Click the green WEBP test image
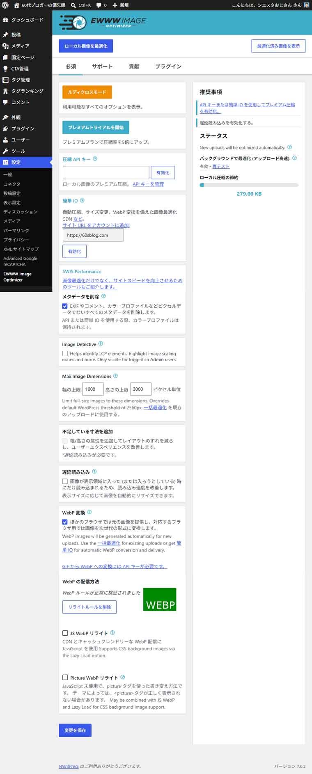This screenshot has height=774, width=312. click(160, 599)
